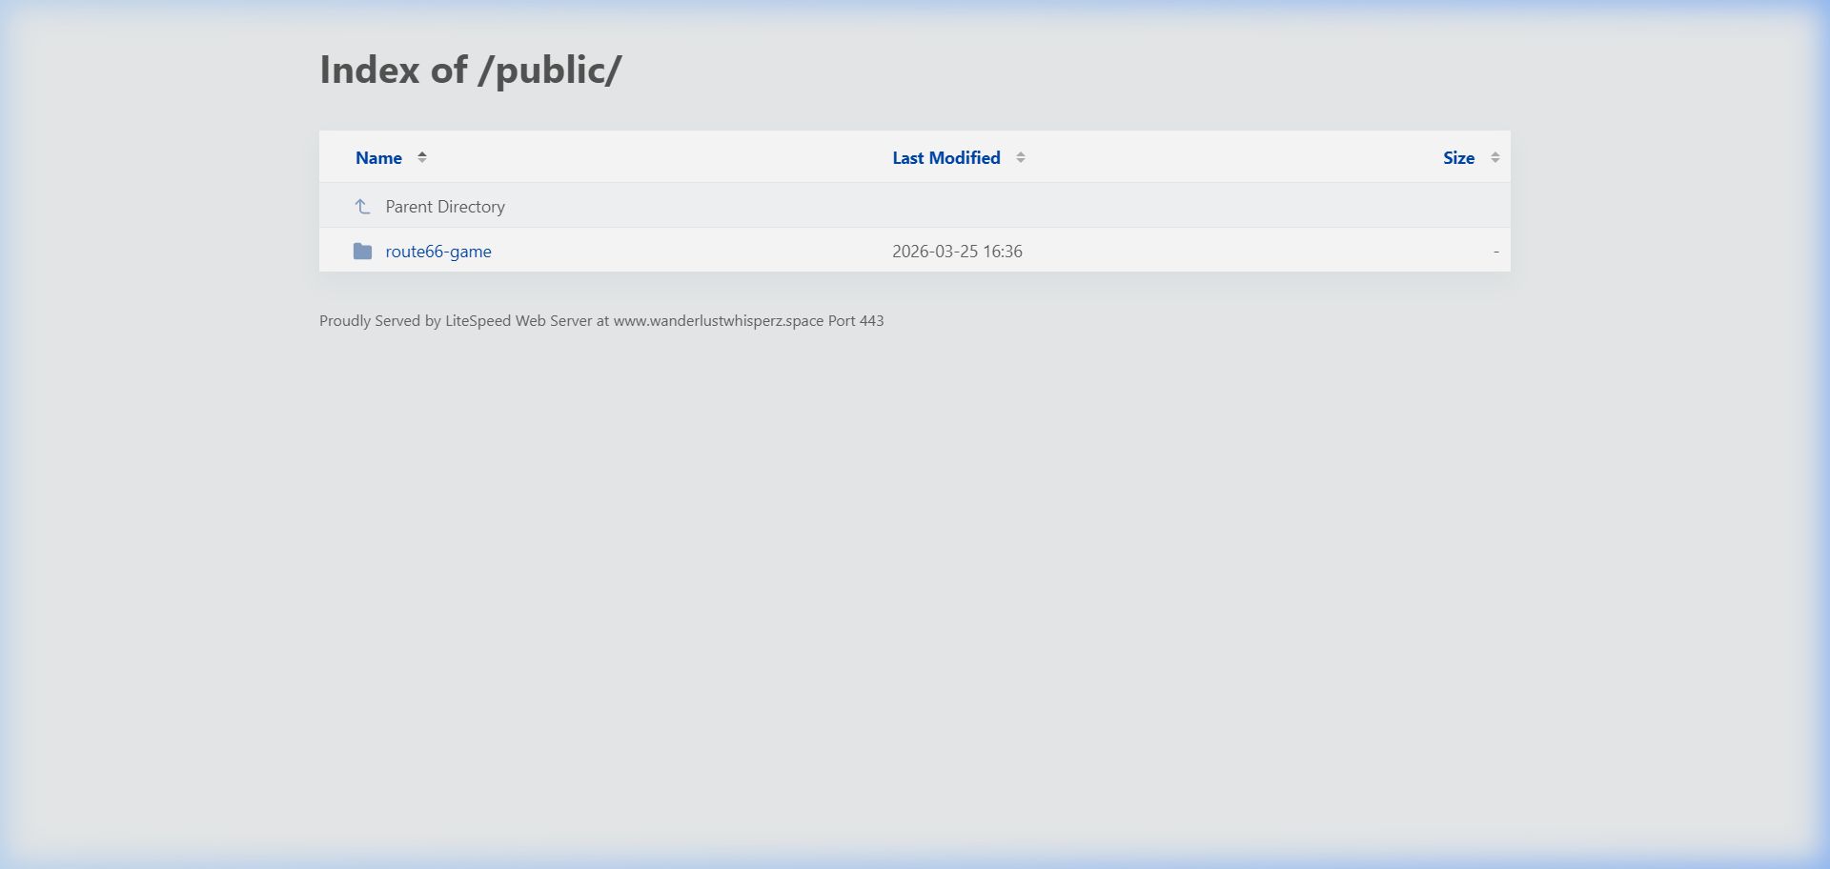Click the 'Index of /public/' heading
Image resolution: width=1830 pixels, height=869 pixels.
(x=470, y=70)
